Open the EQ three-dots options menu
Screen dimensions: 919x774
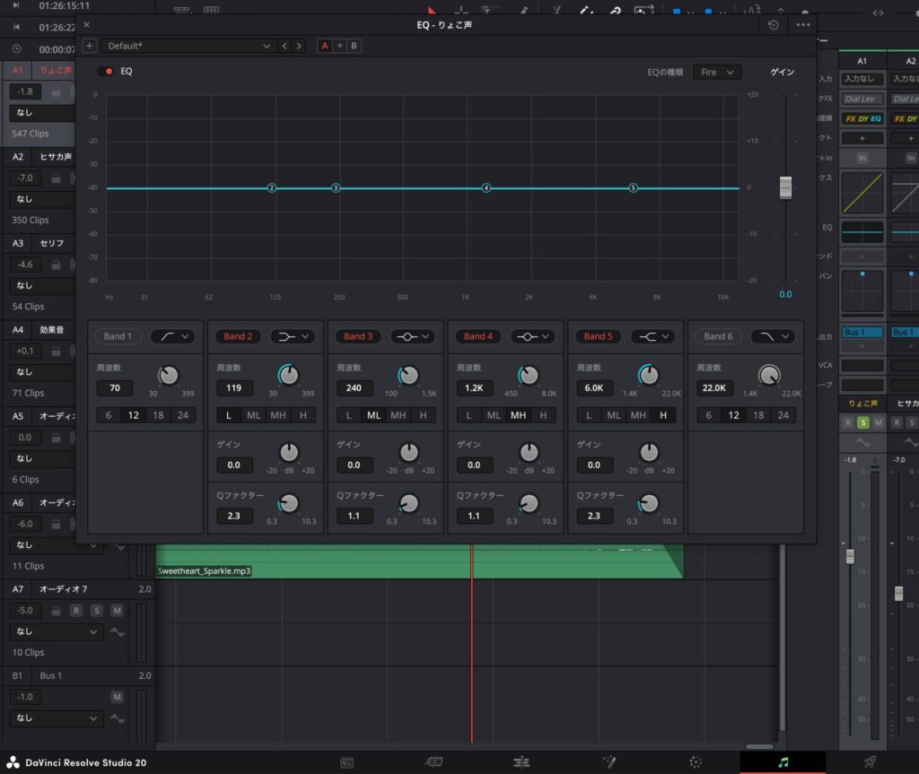click(x=802, y=25)
